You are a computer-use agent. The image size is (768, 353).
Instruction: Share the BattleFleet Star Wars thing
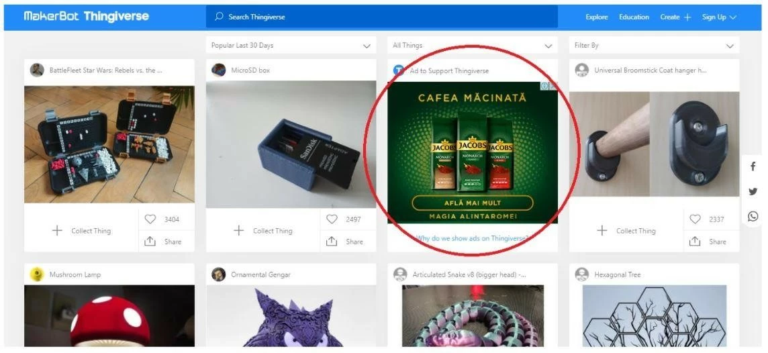click(x=162, y=242)
